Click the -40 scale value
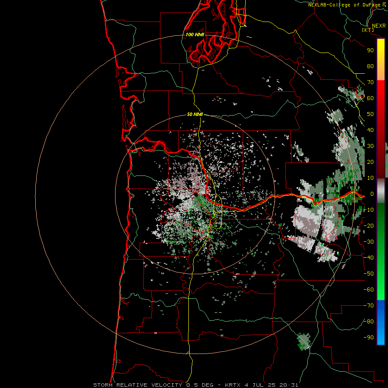 click(369, 258)
